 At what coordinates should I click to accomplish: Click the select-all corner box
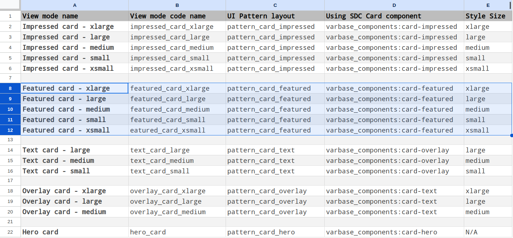point(10,5)
